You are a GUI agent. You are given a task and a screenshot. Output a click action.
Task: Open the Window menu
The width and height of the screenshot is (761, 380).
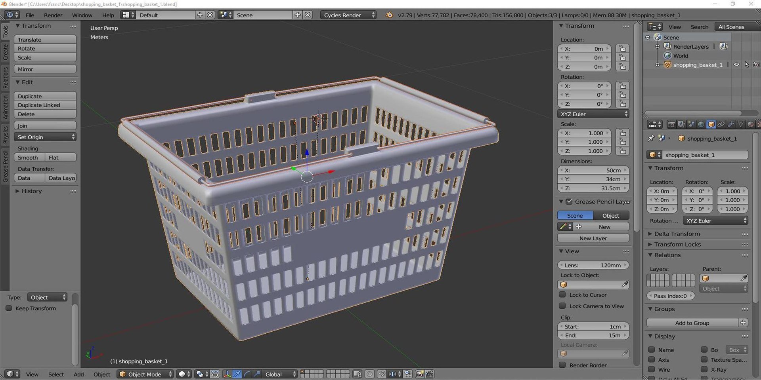point(82,15)
